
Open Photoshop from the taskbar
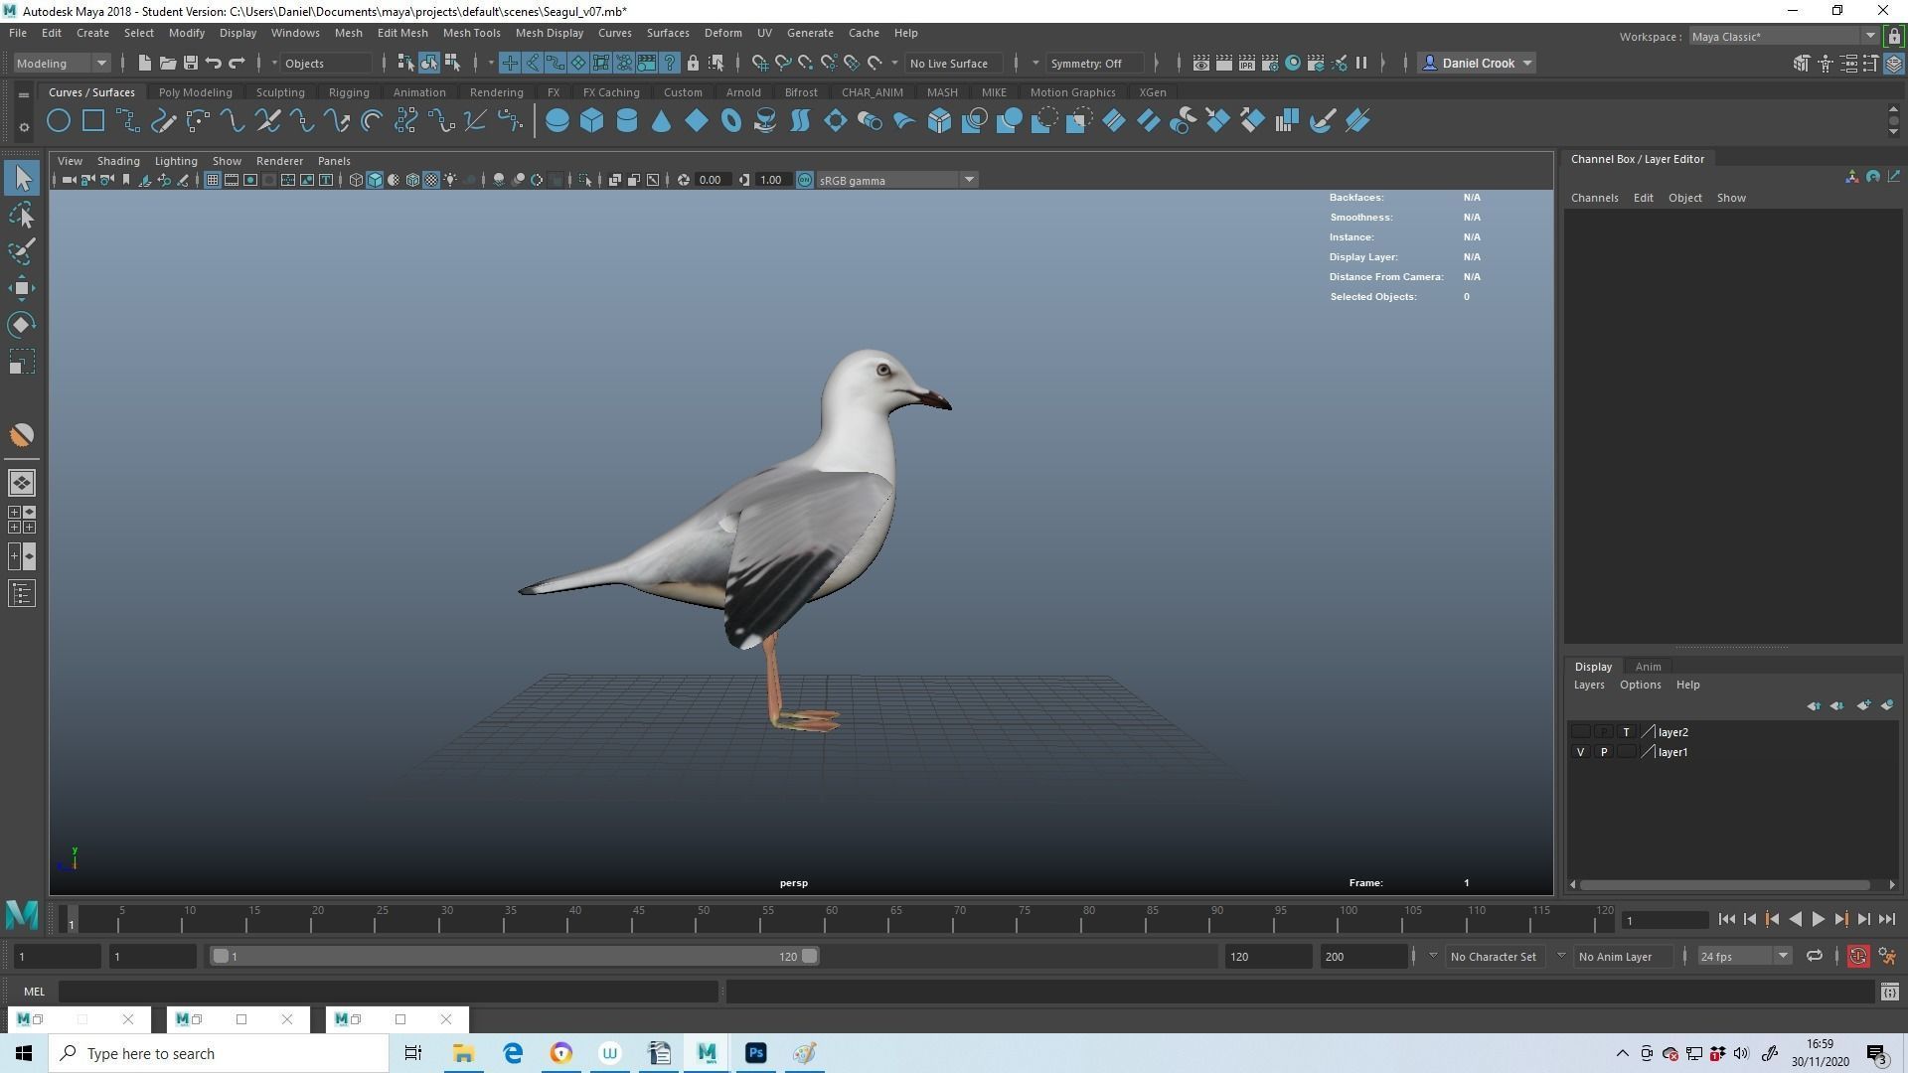point(756,1053)
